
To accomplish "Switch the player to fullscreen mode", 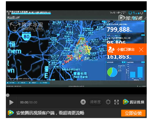I will point(116,102).
